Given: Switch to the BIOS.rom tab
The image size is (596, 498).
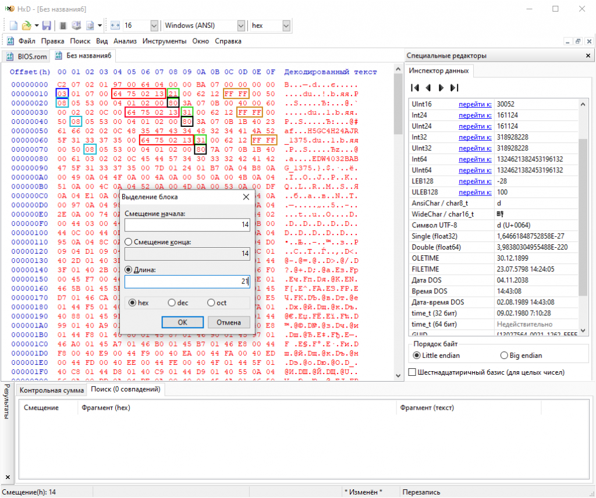Looking at the screenshot, I should coord(27,56).
